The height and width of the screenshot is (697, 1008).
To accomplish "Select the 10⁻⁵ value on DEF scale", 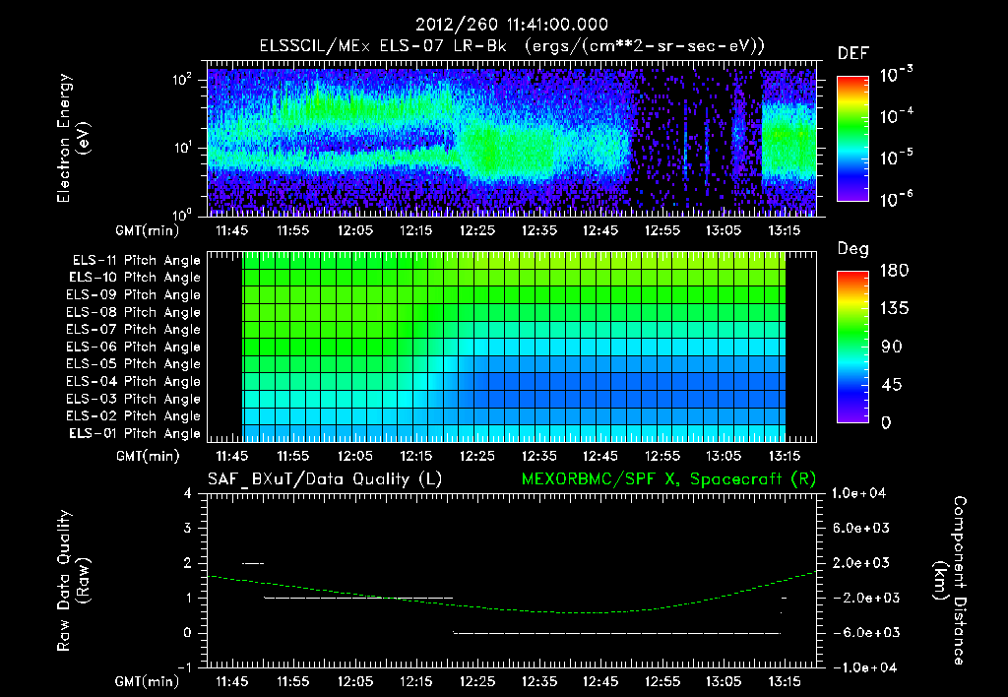I will pyautogui.click(x=896, y=158).
